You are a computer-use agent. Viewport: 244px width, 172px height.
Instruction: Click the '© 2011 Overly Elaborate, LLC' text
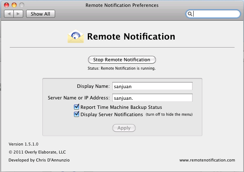click(37, 152)
